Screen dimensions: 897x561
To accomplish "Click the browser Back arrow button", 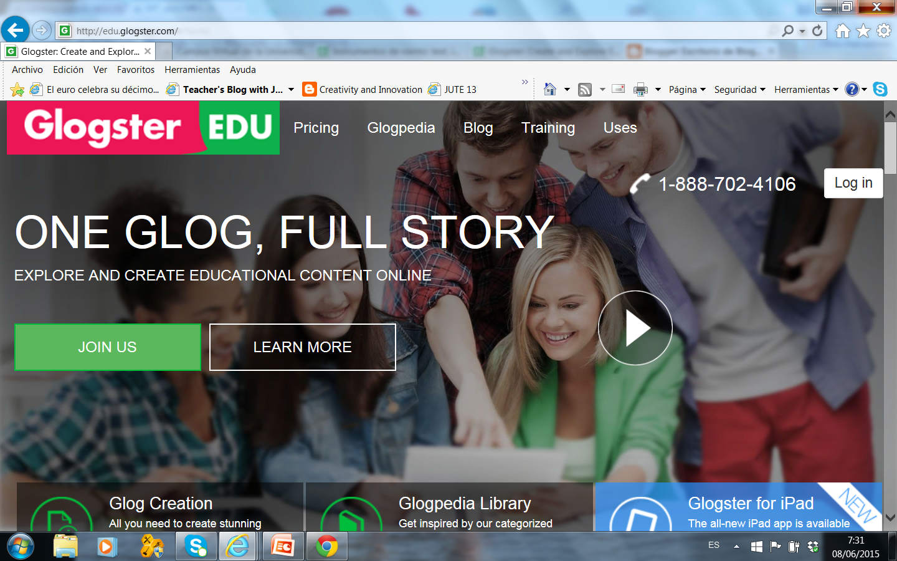I will pos(16,29).
